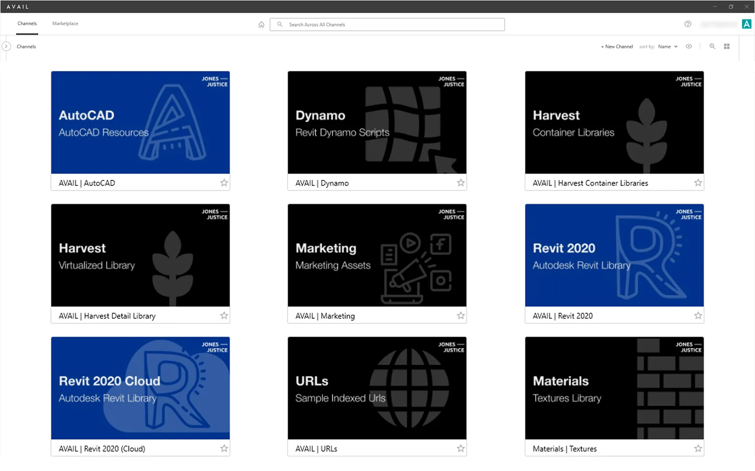Viewport: 755px width, 471px height.
Task: Click the Home icon beside search bar
Action: (x=261, y=24)
